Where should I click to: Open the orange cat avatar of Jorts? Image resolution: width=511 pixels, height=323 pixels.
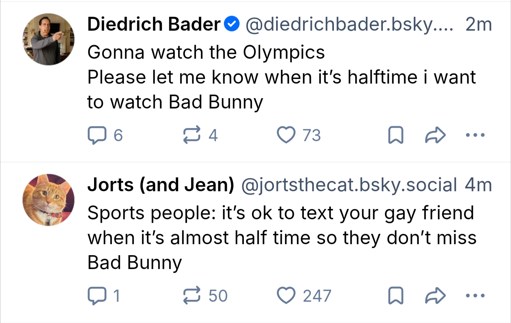49,200
